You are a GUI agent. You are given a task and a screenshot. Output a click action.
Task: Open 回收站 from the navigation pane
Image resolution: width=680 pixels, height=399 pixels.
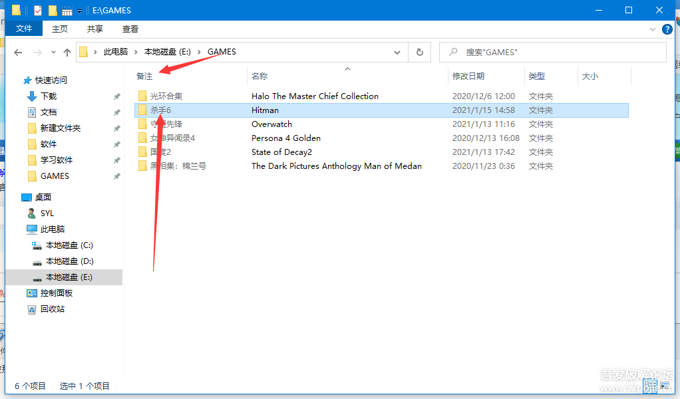(x=53, y=309)
